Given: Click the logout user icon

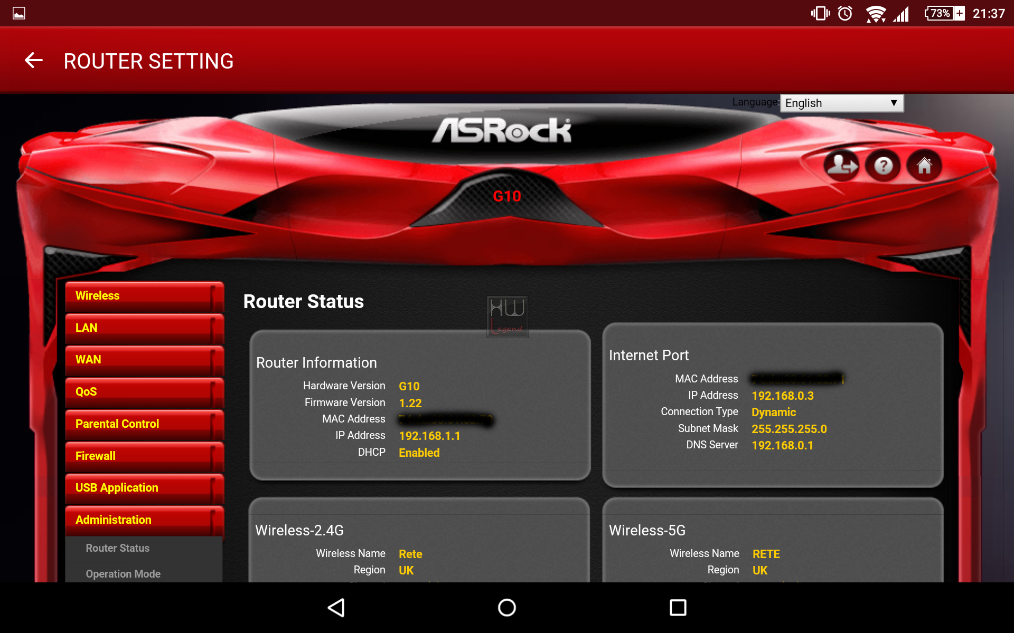Looking at the screenshot, I should [842, 166].
